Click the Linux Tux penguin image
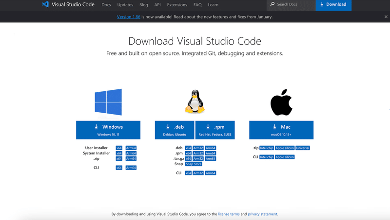 point(195,102)
